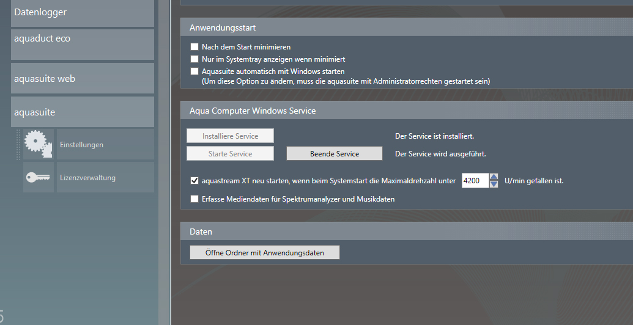Open folder via 'Öffne Ordner mit Anwendungsdaten'
633x325 pixels.
click(264, 252)
